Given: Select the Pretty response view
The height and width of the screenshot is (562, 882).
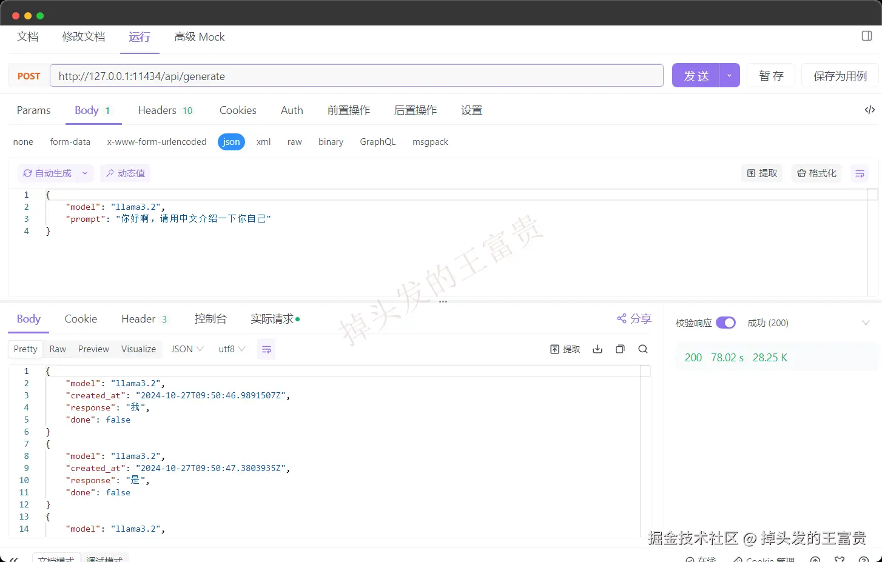Looking at the screenshot, I should [x=25, y=349].
